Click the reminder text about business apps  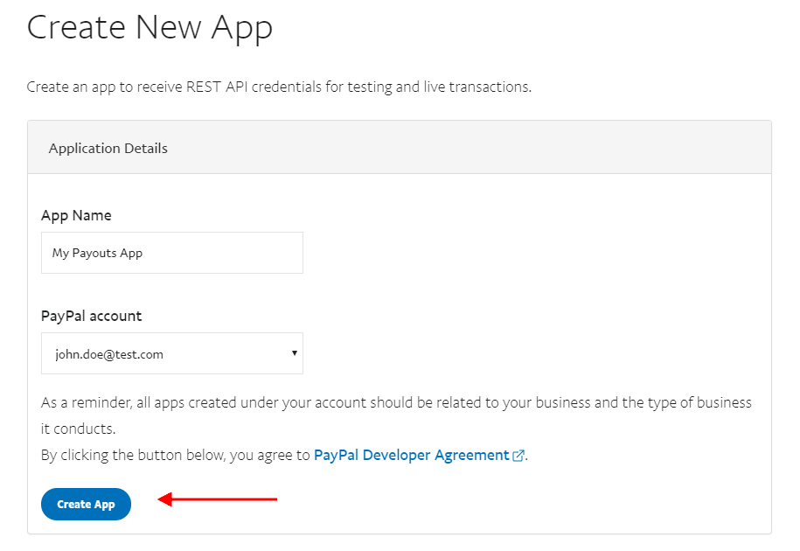point(396,415)
